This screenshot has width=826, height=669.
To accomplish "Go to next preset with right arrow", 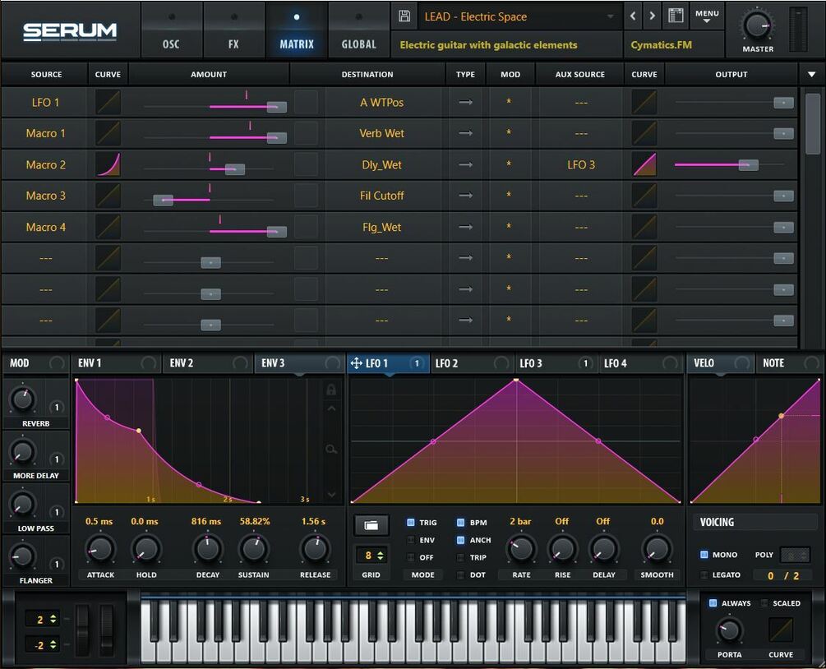I will tap(652, 16).
